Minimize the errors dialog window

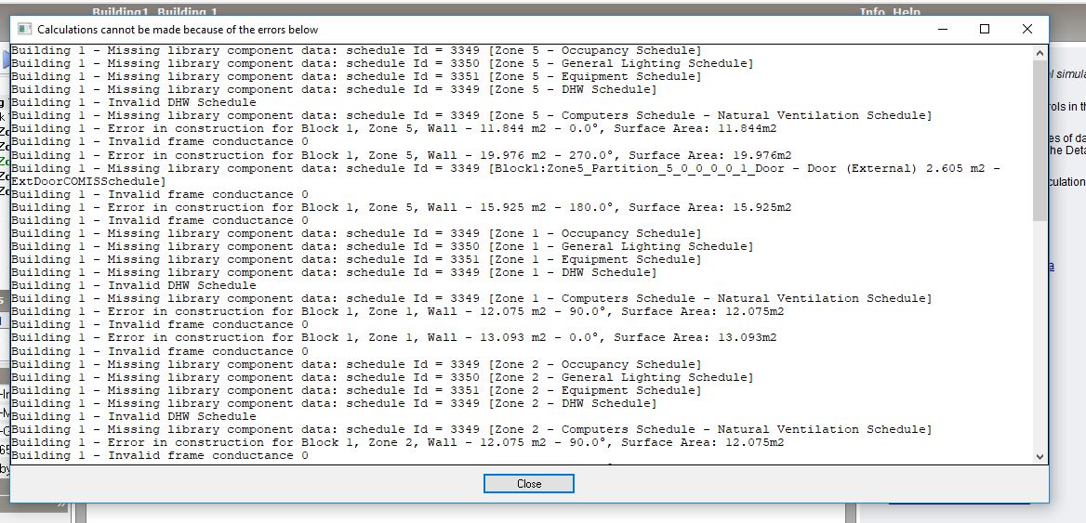(943, 29)
